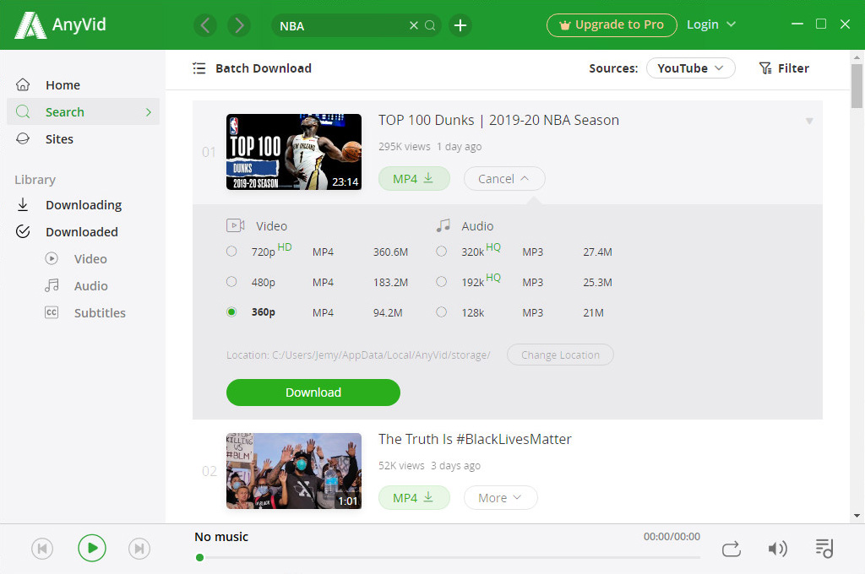865x574 pixels.
Task: Click the Batch Download list icon
Action: click(199, 68)
